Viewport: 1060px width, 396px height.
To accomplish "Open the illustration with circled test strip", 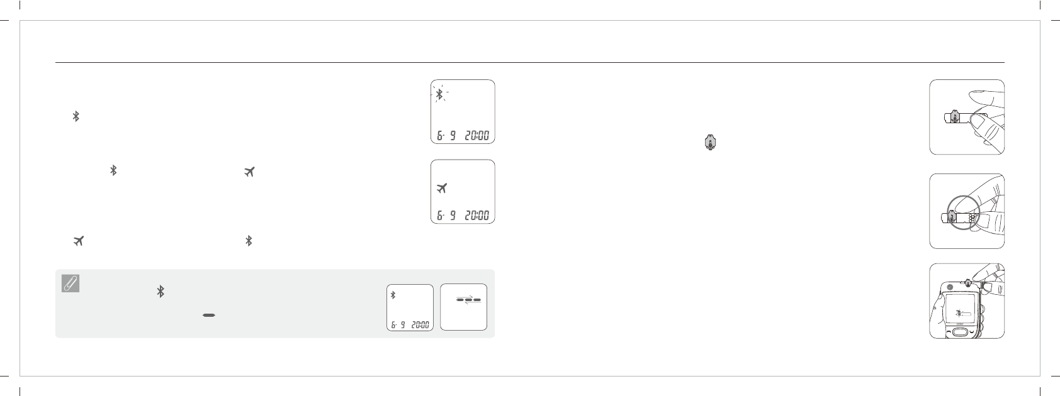I will pyautogui.click(x=967, y=211).
